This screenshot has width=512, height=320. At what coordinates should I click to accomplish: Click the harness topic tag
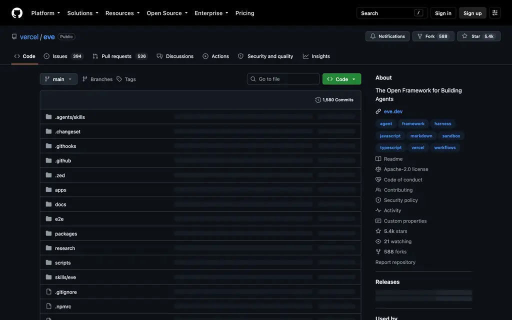[443, 124]
